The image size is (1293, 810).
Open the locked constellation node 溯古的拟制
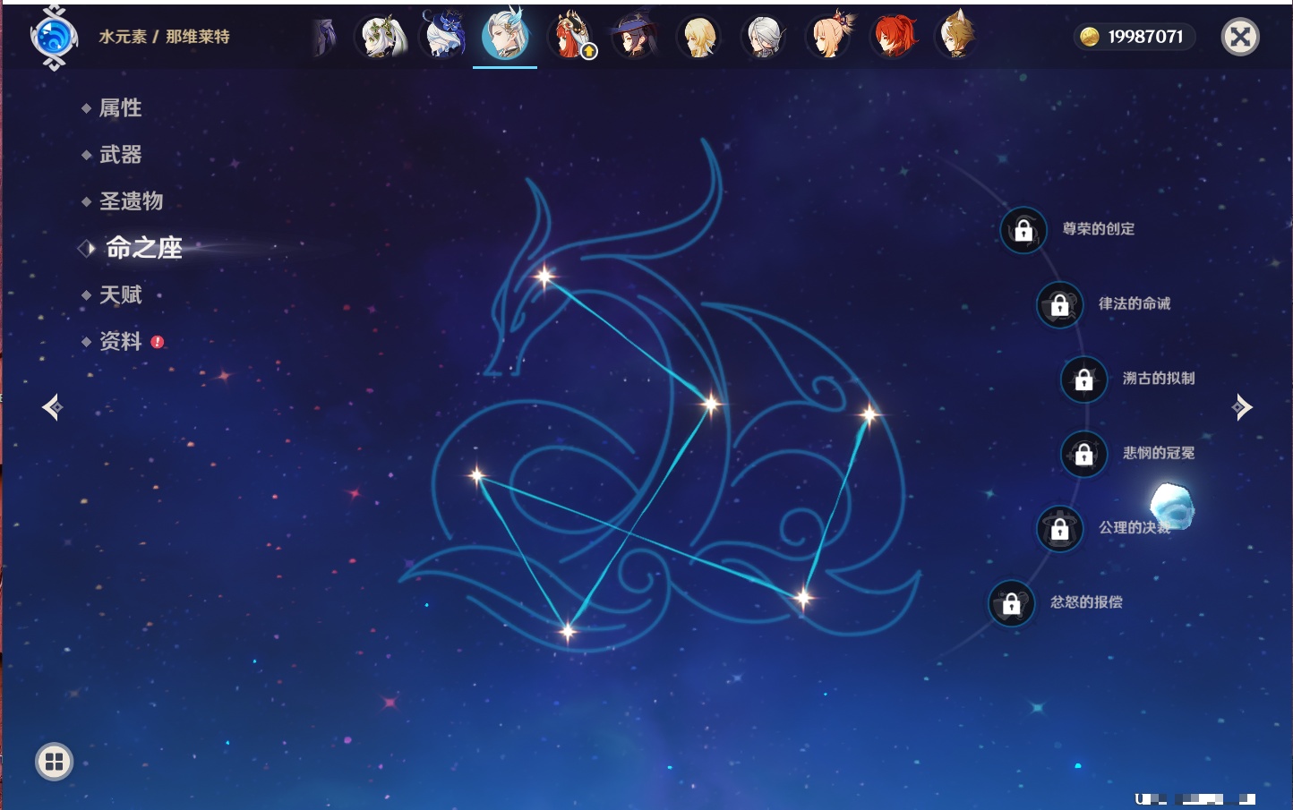pyautogui.click(x=1083, y=379)
